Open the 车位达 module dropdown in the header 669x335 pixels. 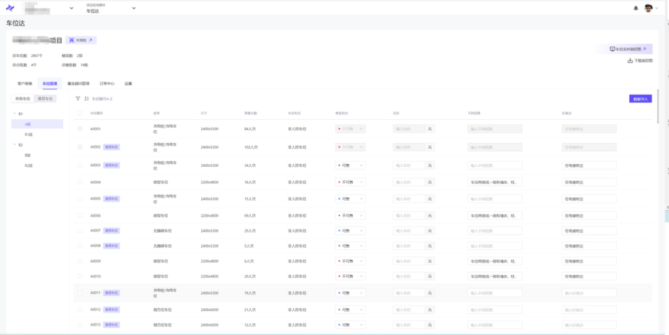pyautogui.click(x=134, y=8)
